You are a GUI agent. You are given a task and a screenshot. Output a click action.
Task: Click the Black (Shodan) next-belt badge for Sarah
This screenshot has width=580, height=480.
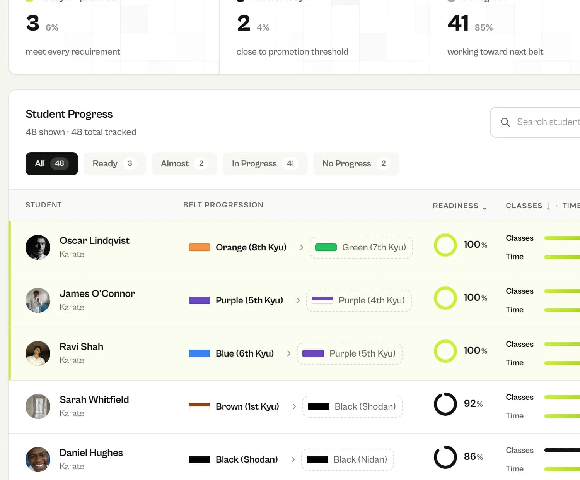pyautogui.click(x=352, y=406)
